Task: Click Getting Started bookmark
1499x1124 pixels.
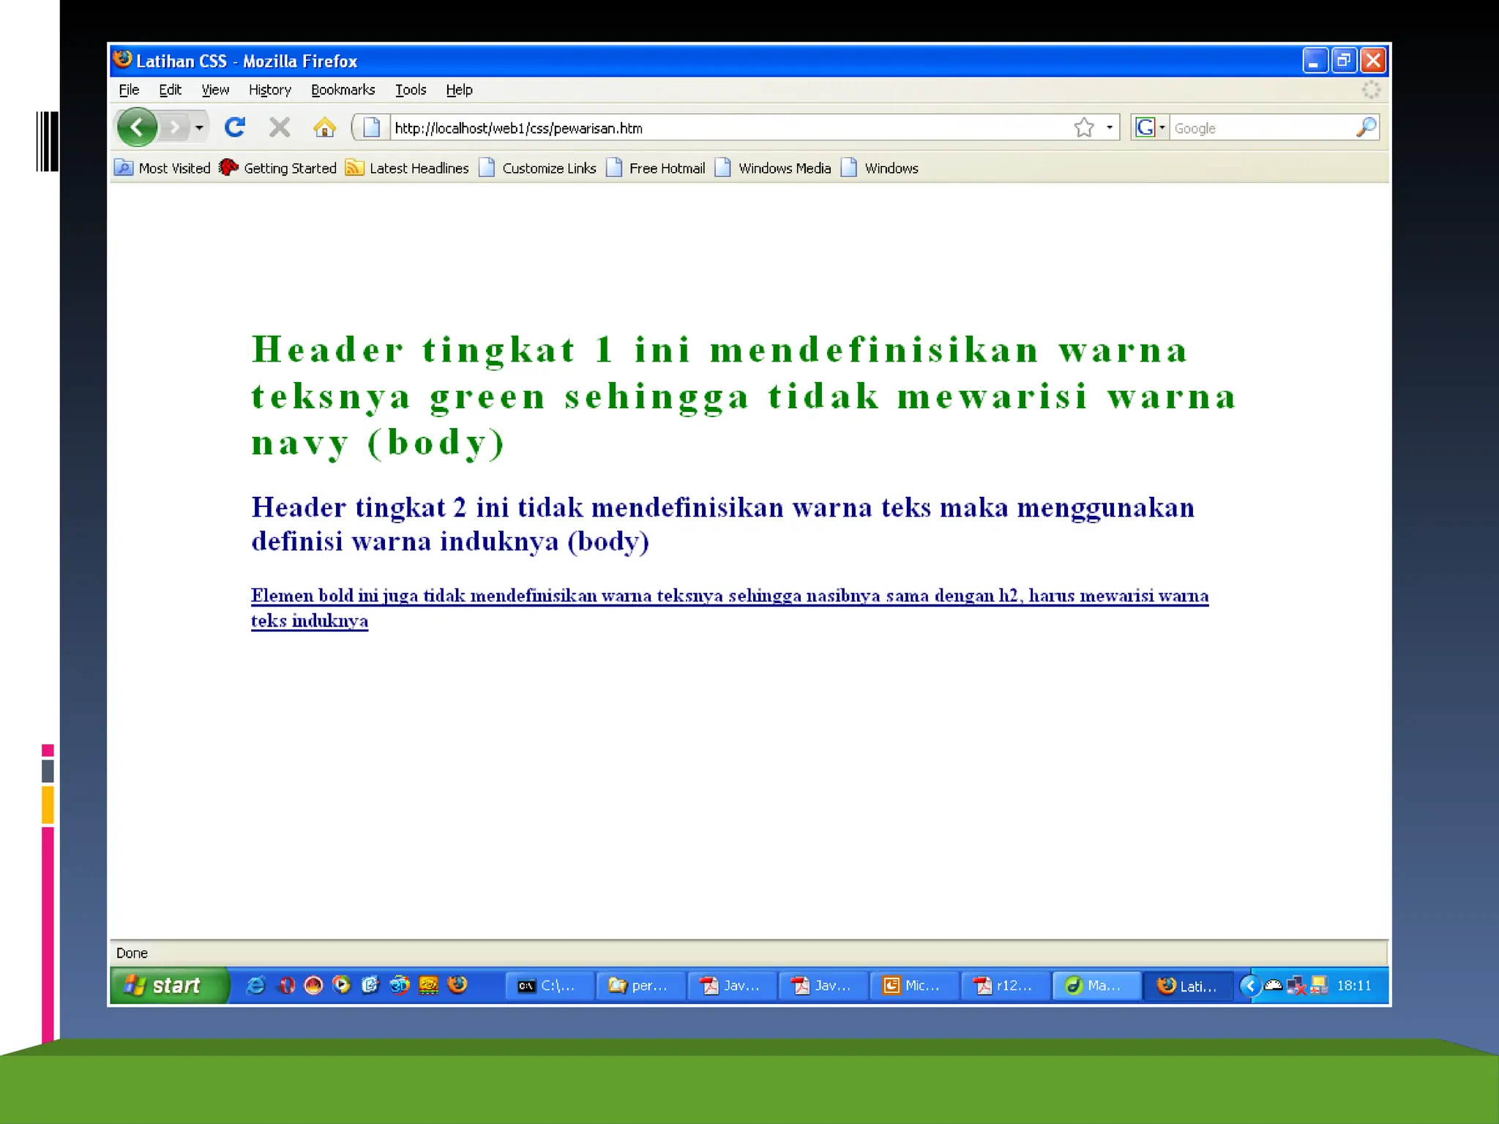Action: [278, 168]
